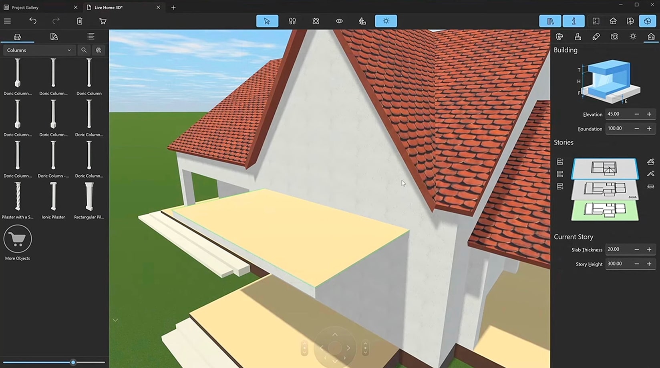Open the camera settings tab icon
Viewport: 660px width, 368px height.
tap(614, 36)
